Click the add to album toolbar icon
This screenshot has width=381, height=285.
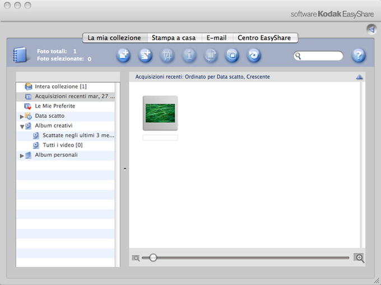coord(145,55)
